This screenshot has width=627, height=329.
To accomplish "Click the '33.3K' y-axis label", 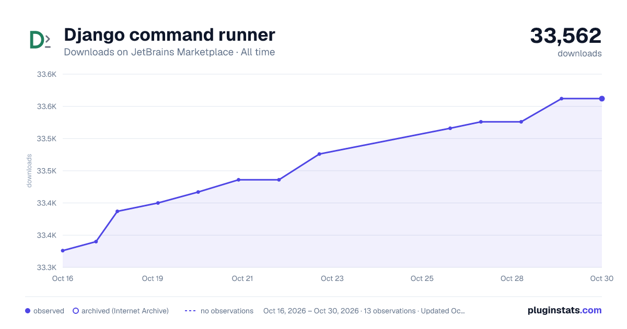I will click(47, 267).
